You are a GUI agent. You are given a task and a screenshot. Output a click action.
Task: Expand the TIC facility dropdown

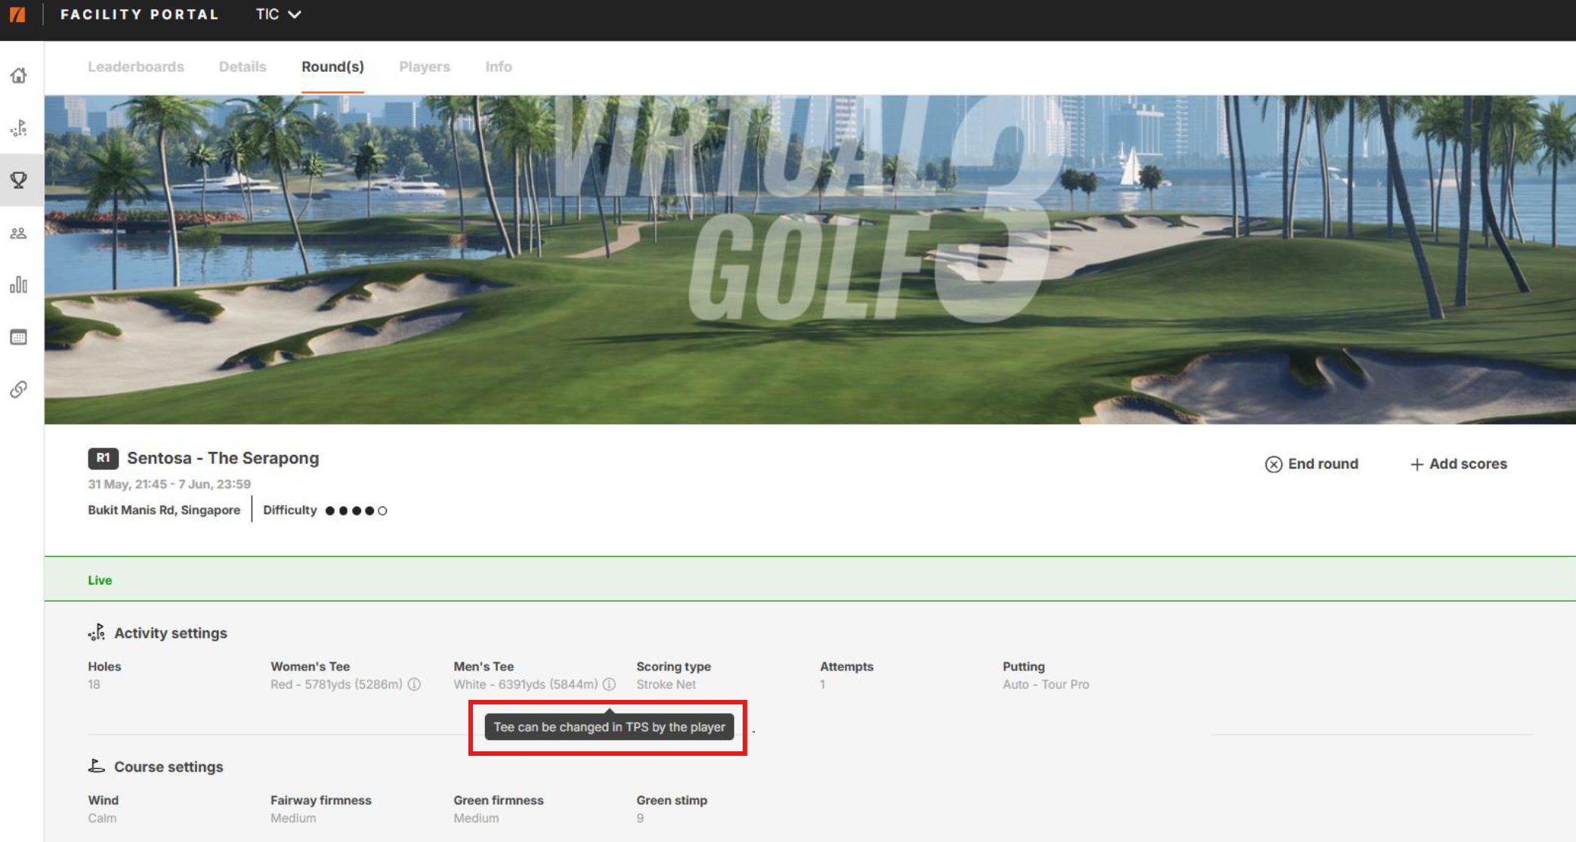point(278,14)
